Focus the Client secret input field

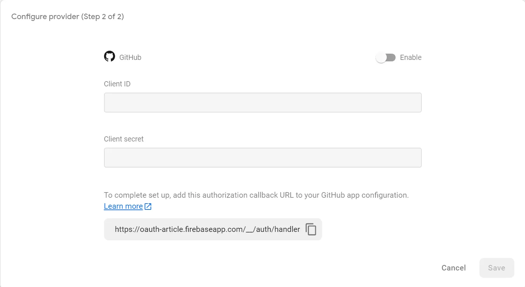coord(262,158)
